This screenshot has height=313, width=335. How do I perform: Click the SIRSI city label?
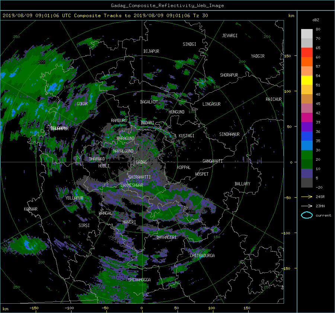coord(84,226)
